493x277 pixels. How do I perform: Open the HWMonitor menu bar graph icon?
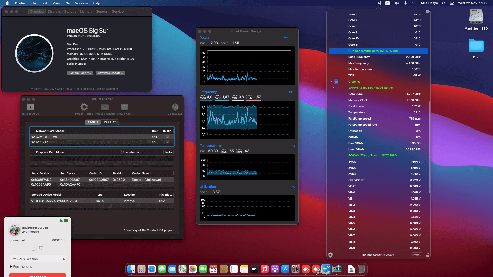coord(378,3)
